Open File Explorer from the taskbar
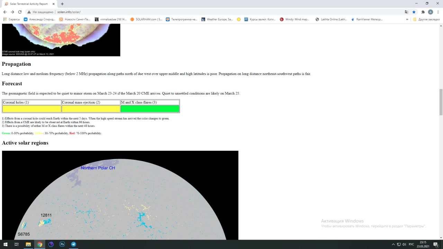 pyautogui.click(x=28, y=244)
